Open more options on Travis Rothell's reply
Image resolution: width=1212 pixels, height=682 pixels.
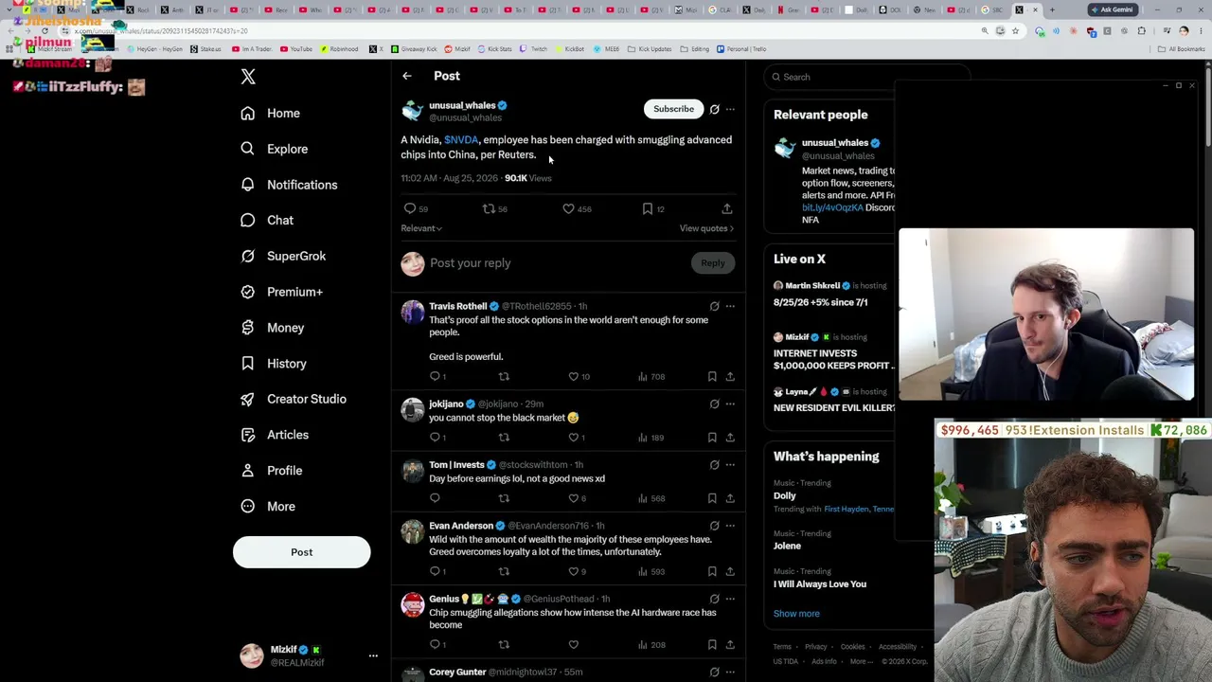pyautogui.click(x=730, y=306)
